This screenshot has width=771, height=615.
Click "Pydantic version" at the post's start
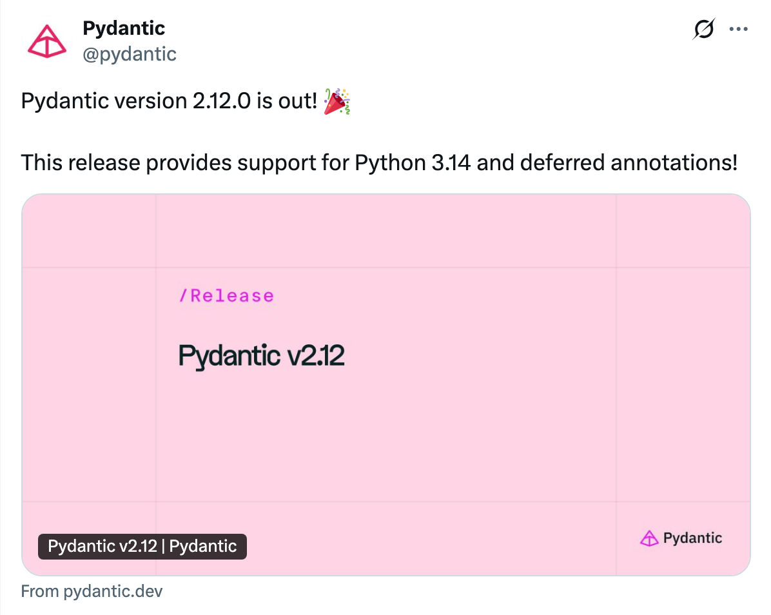[x=104, y=102]
